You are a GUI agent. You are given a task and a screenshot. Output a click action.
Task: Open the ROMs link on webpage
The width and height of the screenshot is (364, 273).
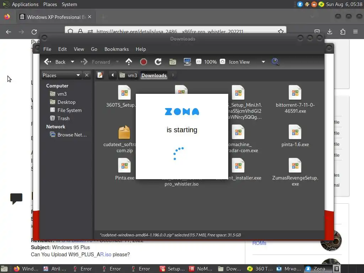click(259, 243)
